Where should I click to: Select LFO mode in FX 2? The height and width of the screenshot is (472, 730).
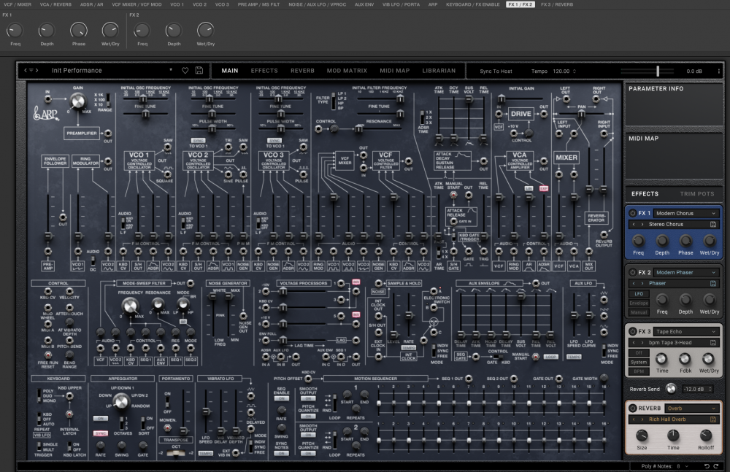point(639,294)
